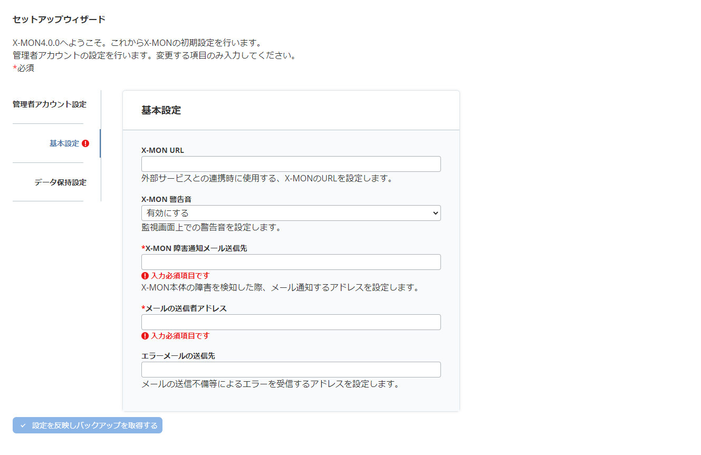
Task: Click the X-MON本体の障害を検知した際 description
Action: [x=280, y=287]
